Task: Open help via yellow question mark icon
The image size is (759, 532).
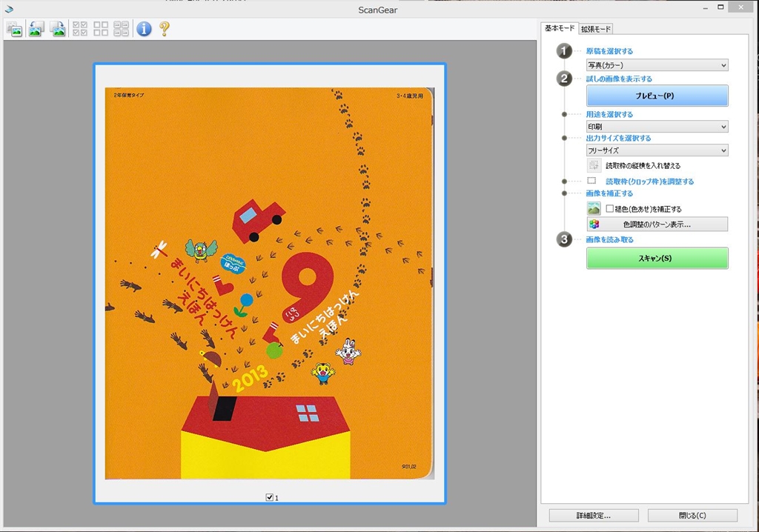Action: pyautogui.click(x=165, y=29)
